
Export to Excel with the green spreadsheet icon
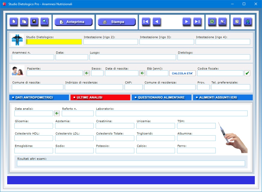212,22
